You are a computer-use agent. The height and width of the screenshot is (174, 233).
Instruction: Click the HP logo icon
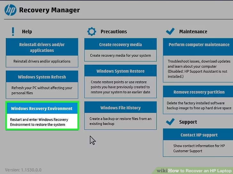tap(10, 10)
